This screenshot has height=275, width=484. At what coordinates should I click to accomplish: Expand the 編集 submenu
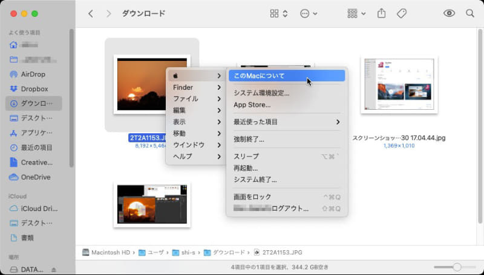197,110
